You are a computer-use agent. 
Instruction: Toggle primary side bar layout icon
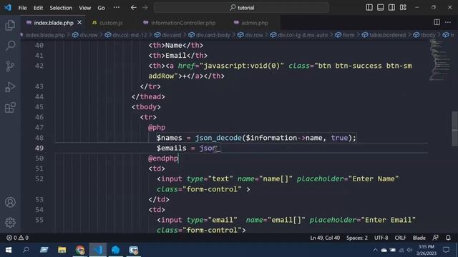click(369, 8)
